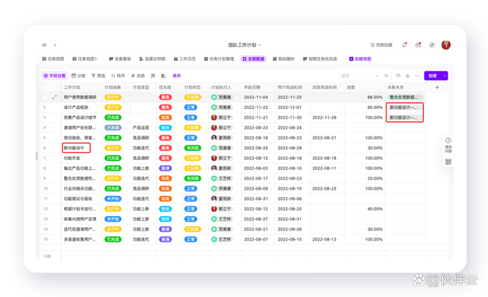Viewport: 488px width, 297px height.
Task: Add a new column with plus icon
Action: pos(437,88)
